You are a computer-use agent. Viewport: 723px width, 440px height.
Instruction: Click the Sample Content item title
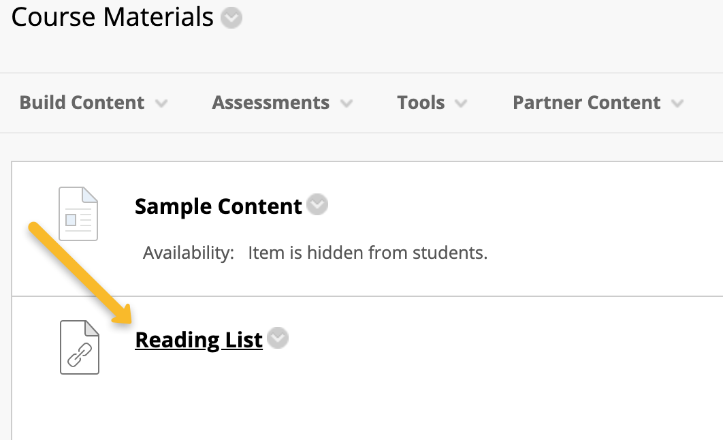pos(219,206)
